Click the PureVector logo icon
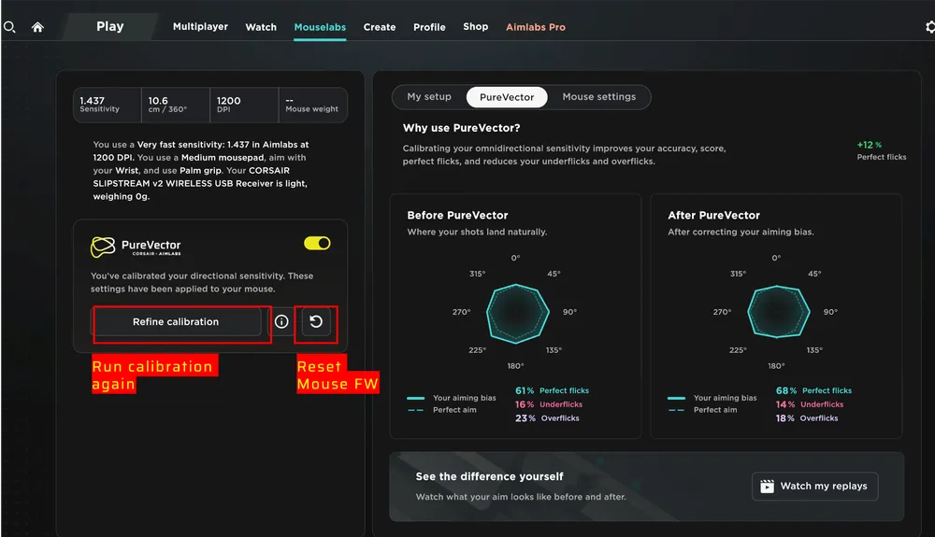This screenshot has height=537, width=935. [x=103, y=247]
